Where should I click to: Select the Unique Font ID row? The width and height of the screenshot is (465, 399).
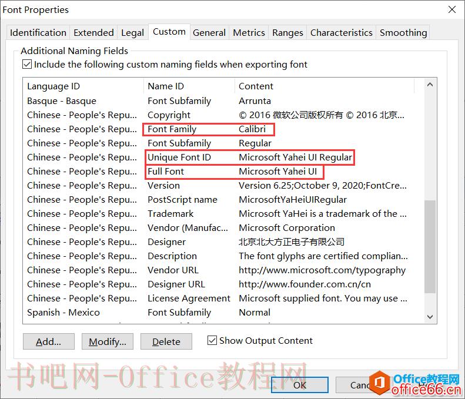(223, 157)
